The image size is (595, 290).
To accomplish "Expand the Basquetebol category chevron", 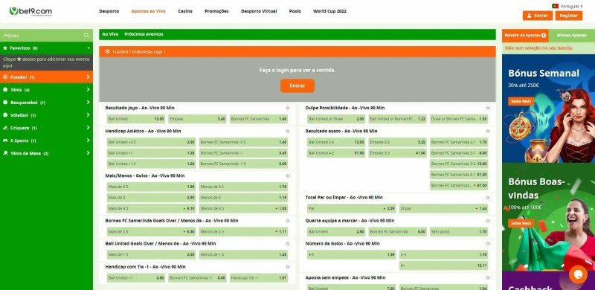I will (x=88, y=103).
